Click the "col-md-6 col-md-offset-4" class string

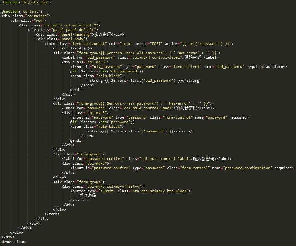click(x=113, y=186)
